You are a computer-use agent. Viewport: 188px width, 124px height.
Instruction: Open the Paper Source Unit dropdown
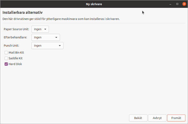pos(40,29)
